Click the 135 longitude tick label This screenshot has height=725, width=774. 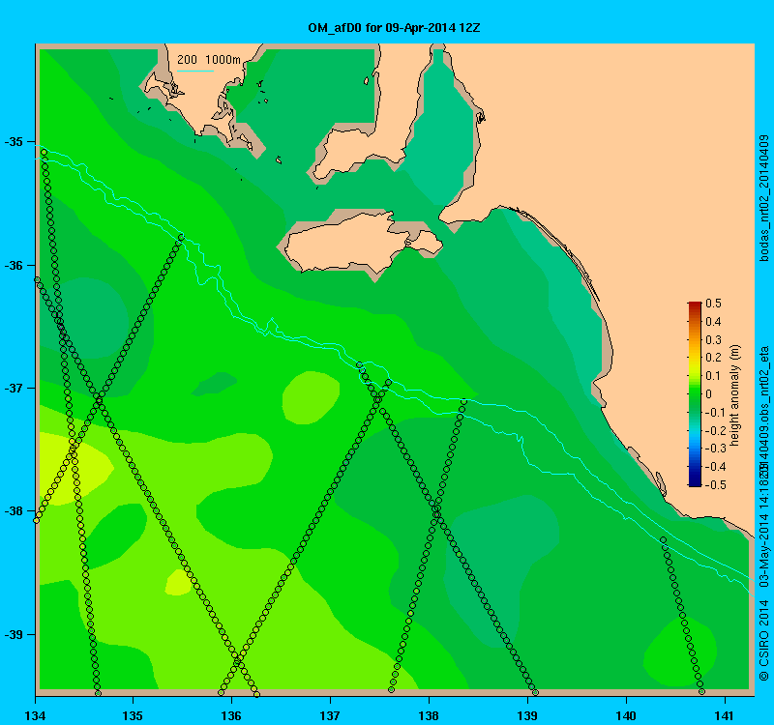(133, 715)
